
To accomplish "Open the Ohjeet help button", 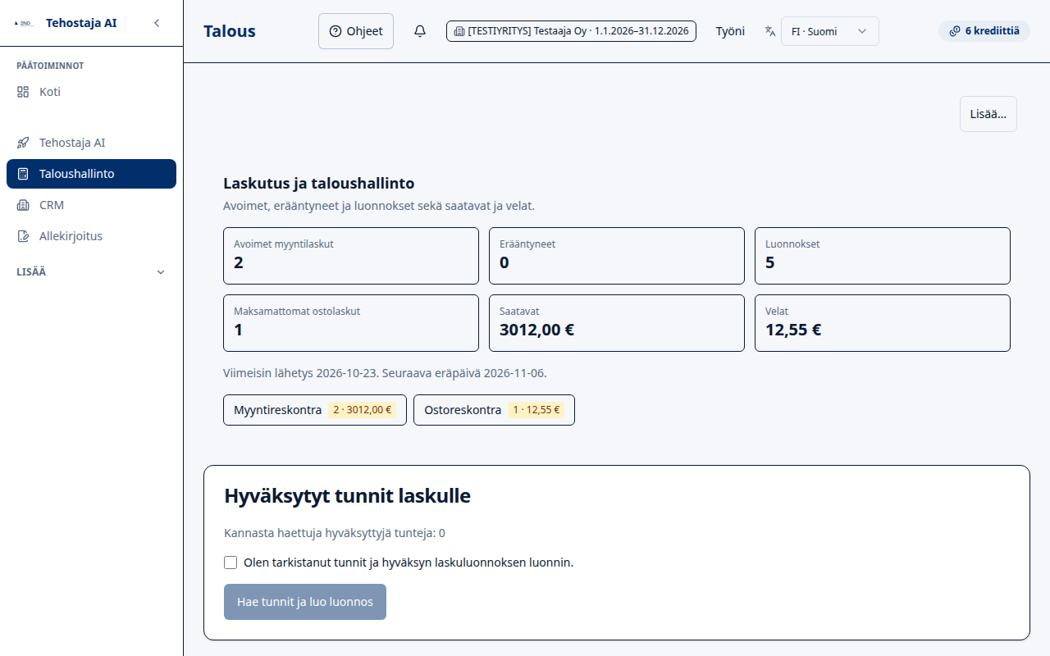I will point(356,31).
